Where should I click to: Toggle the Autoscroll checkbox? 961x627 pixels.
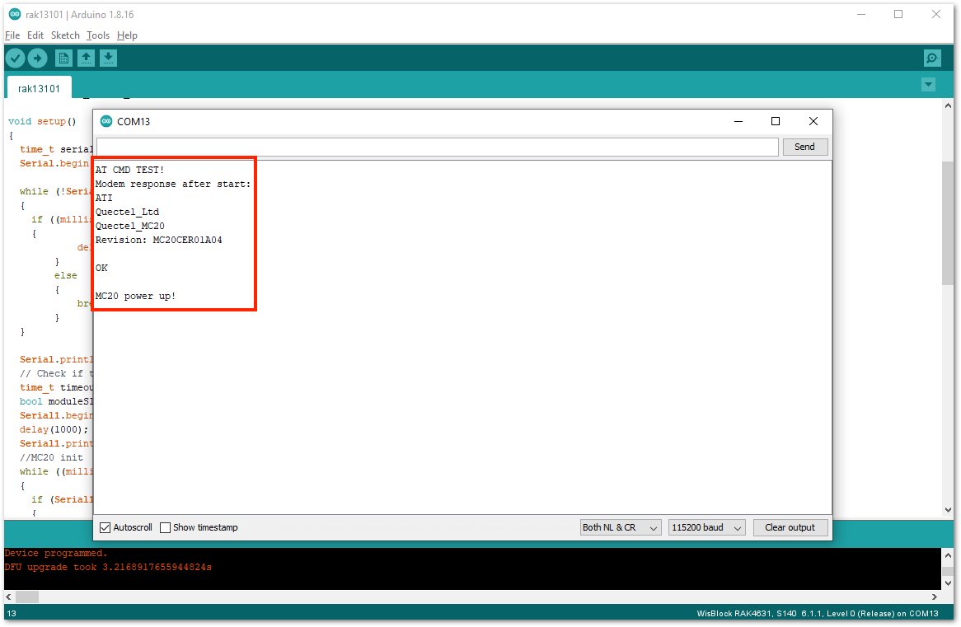(105, 527)
